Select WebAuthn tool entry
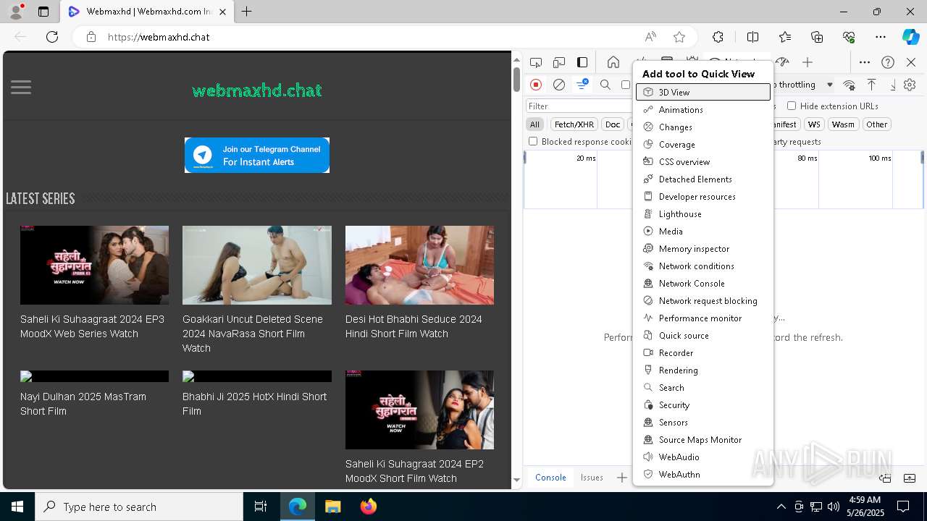Image resolution: width=927 pixels, height=521 pixels. [702, 474]
